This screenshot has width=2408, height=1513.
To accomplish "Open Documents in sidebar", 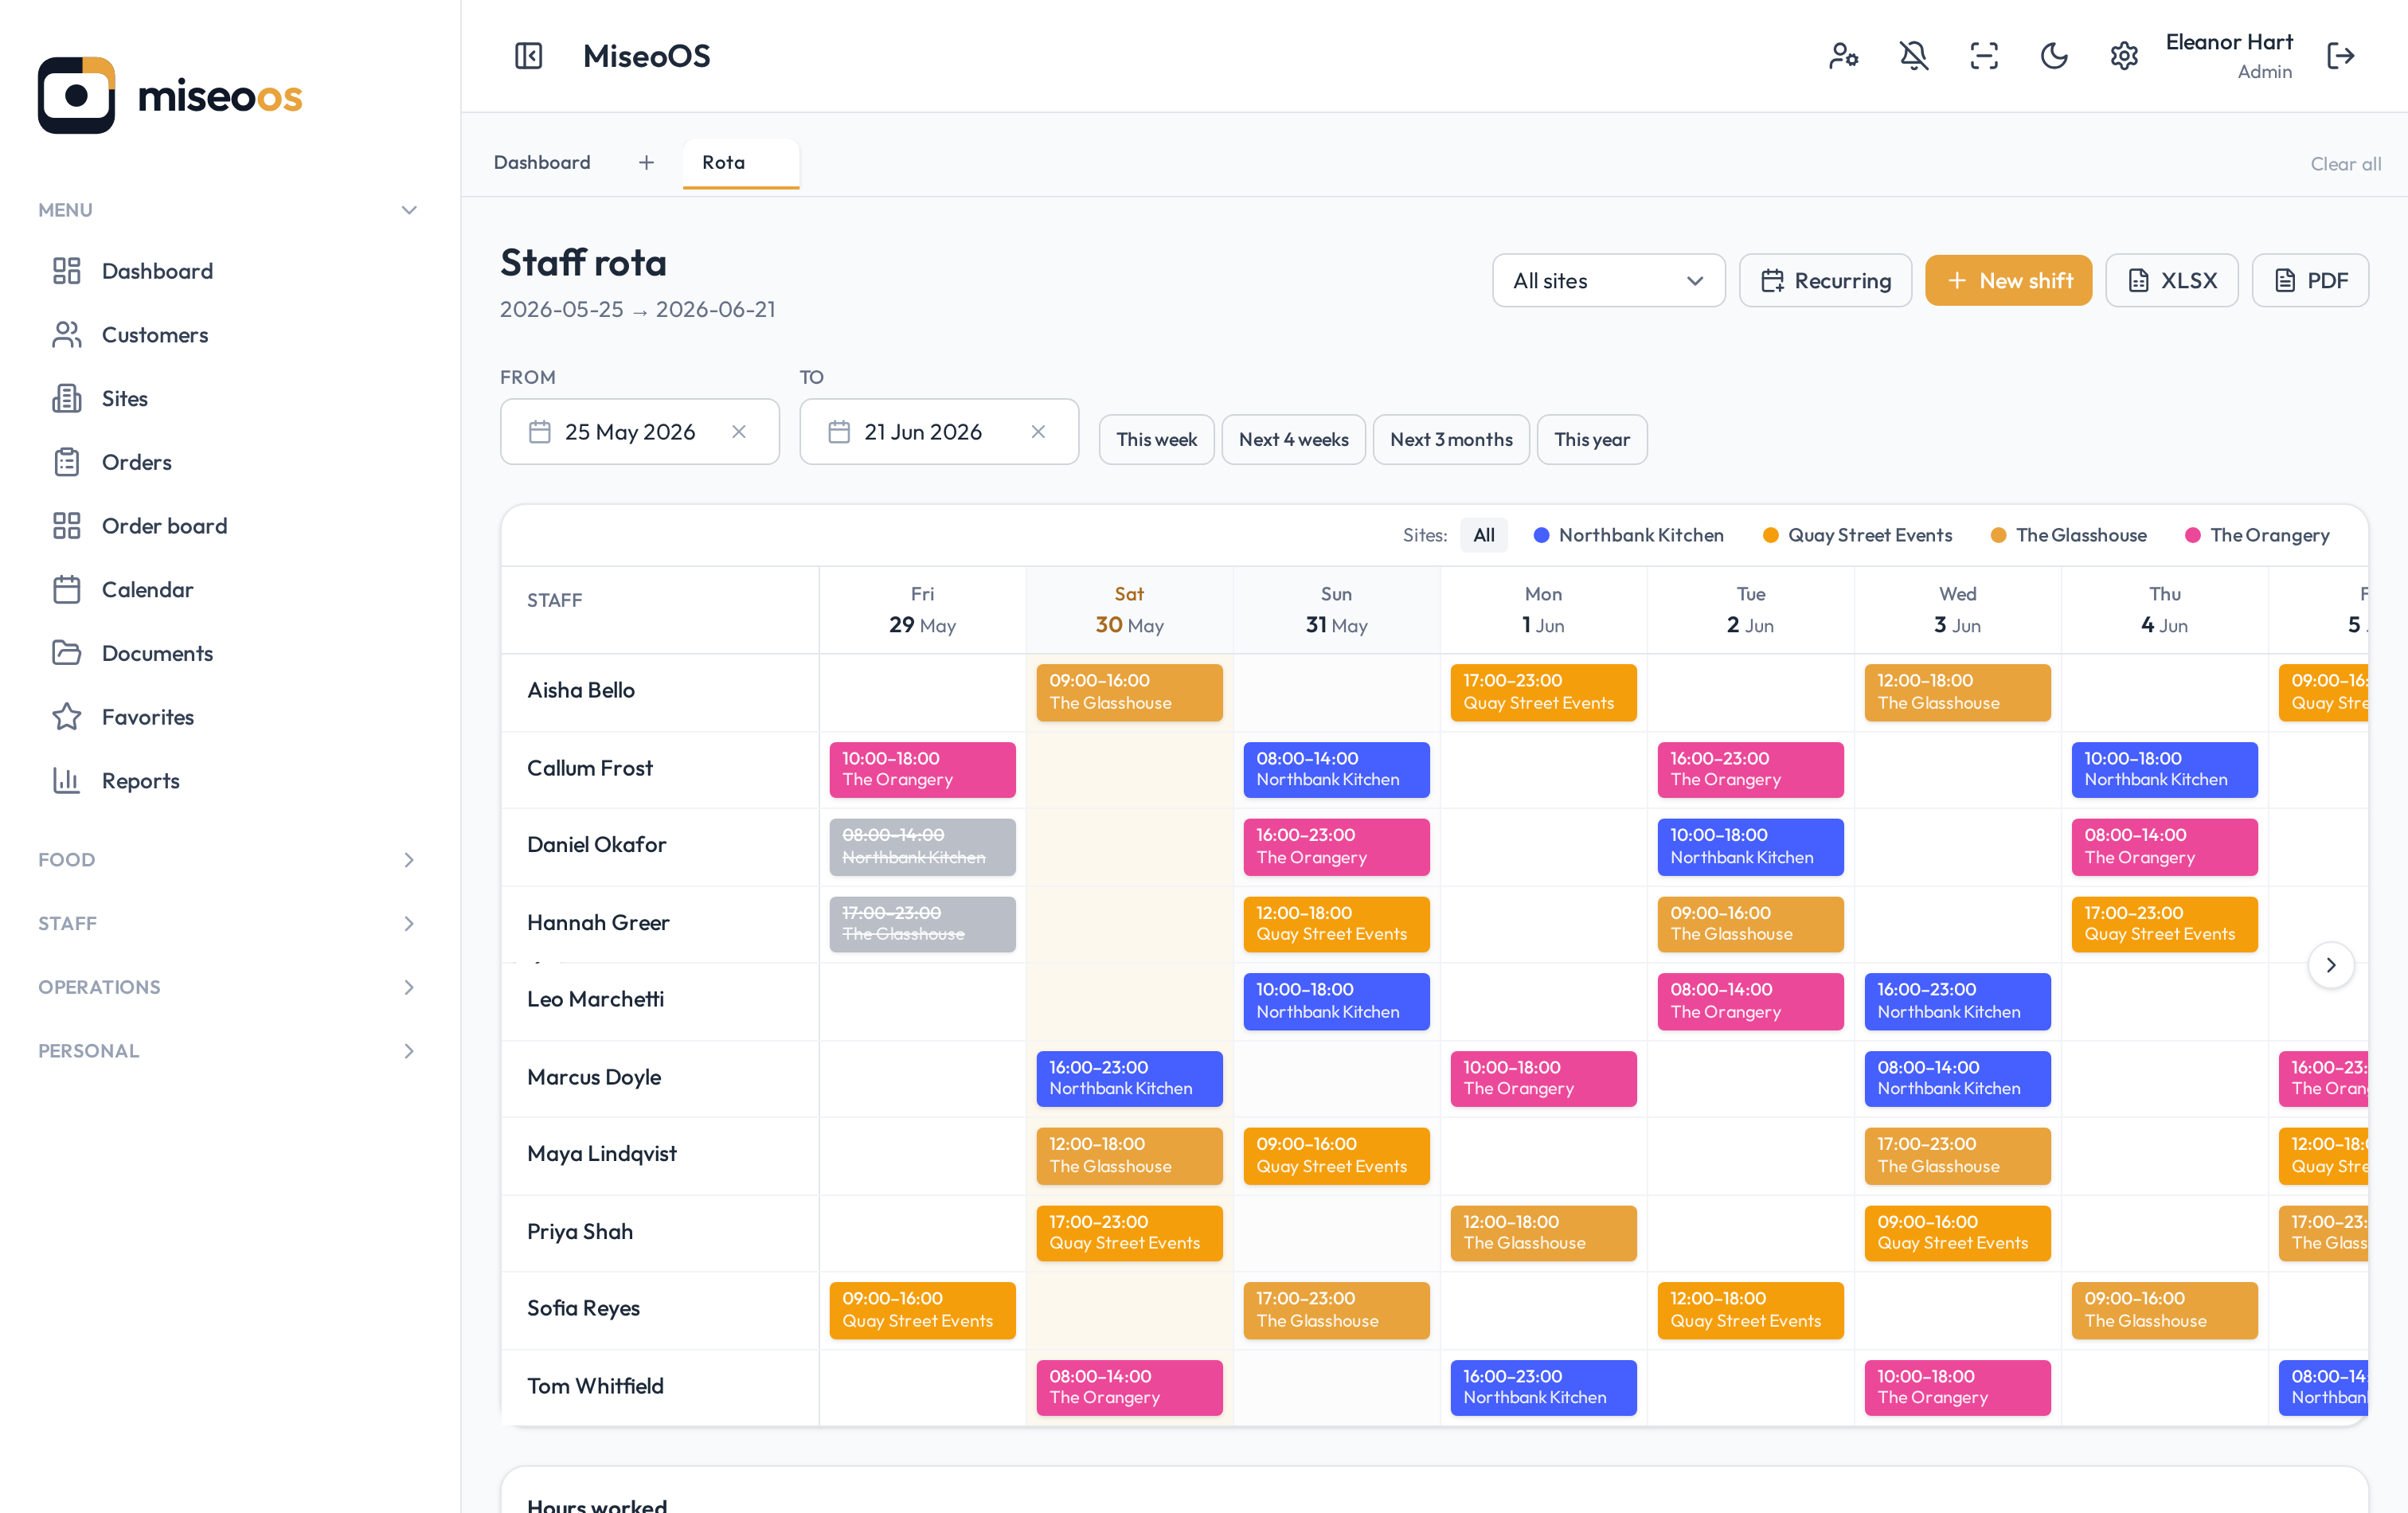I will 230,653.
